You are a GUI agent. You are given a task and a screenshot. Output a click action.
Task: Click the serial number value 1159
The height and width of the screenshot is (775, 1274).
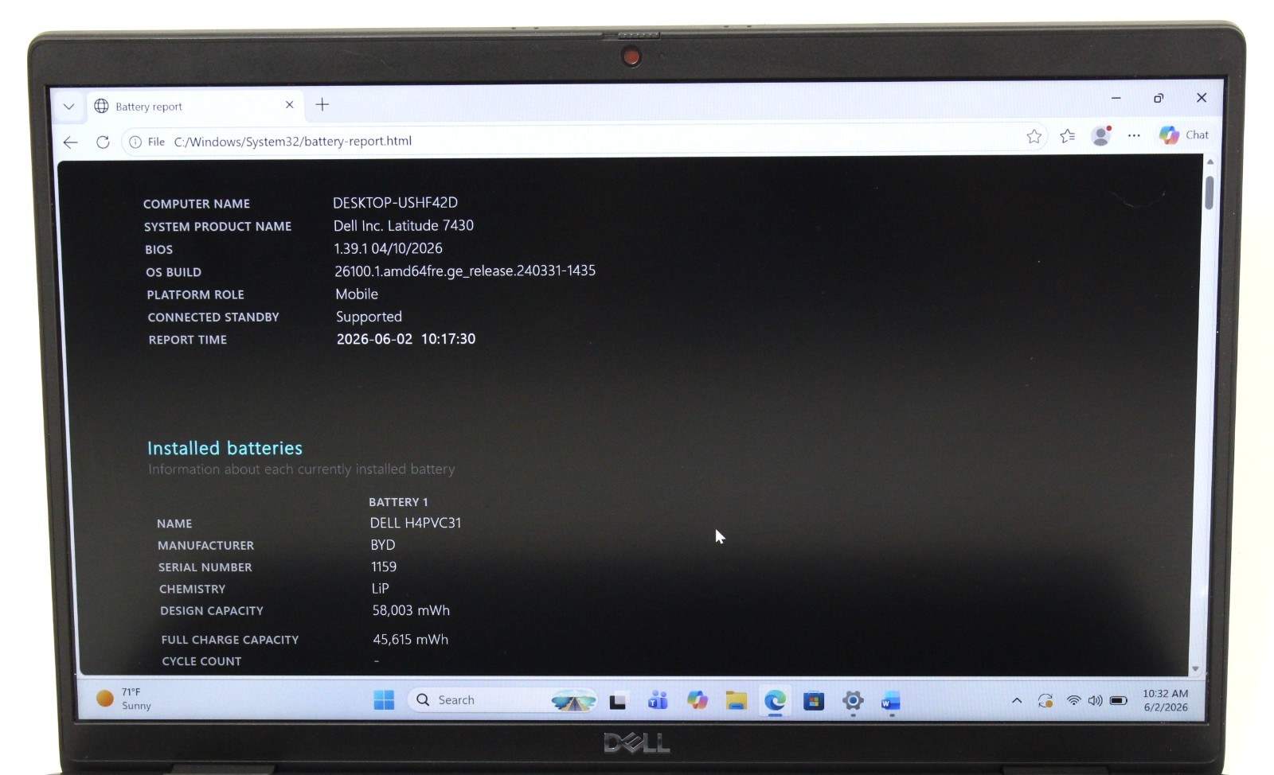(384, 567)
